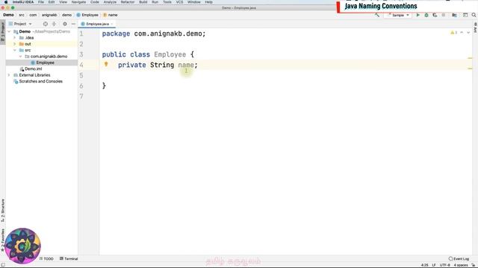Open the Apple menu
Screen dimensions: 478x268
pyautogui.click(x=6, y=2)
